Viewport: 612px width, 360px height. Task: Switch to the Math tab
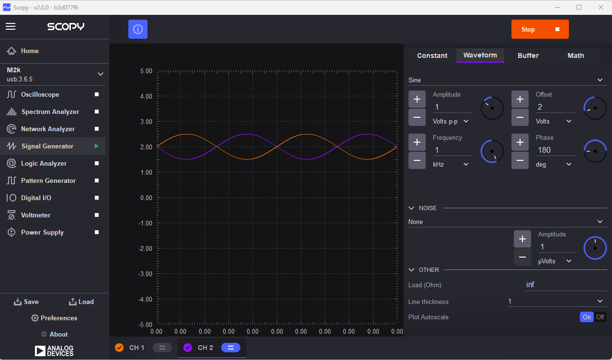pyautogui.click(x=576, y=56)
